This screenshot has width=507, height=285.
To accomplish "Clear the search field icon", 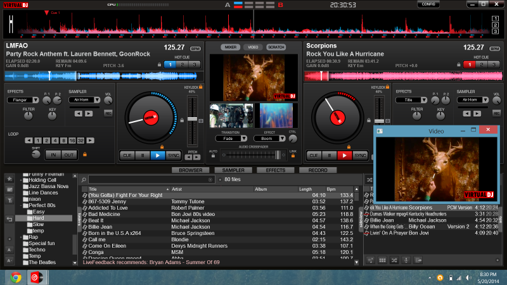I will point(210,180).
